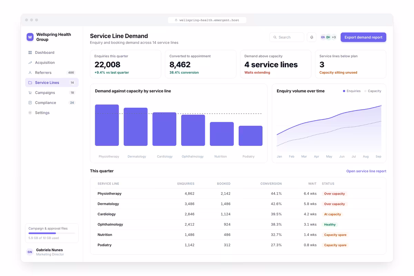414x276 pixels.
Task: Click Export demand report button
Action: point(363,37)
